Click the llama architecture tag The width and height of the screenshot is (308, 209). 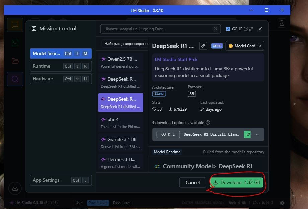coord(159,94)
